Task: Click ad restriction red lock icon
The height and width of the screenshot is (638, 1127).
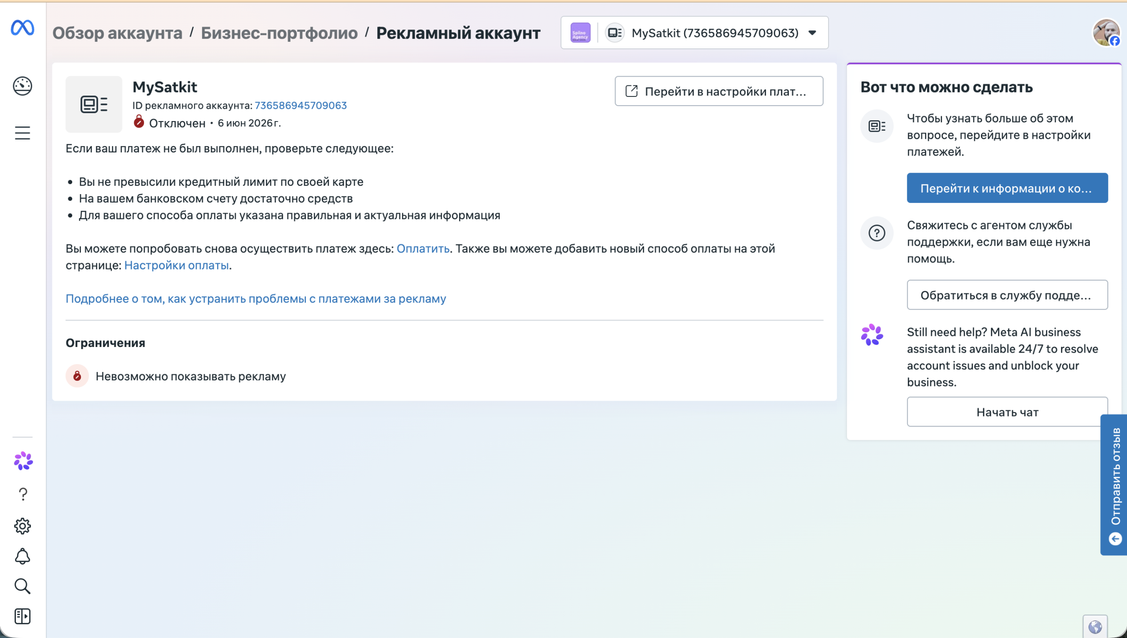Action: tap(77, 376)
